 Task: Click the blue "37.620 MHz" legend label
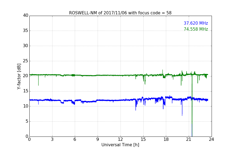(x=196, y=23)
